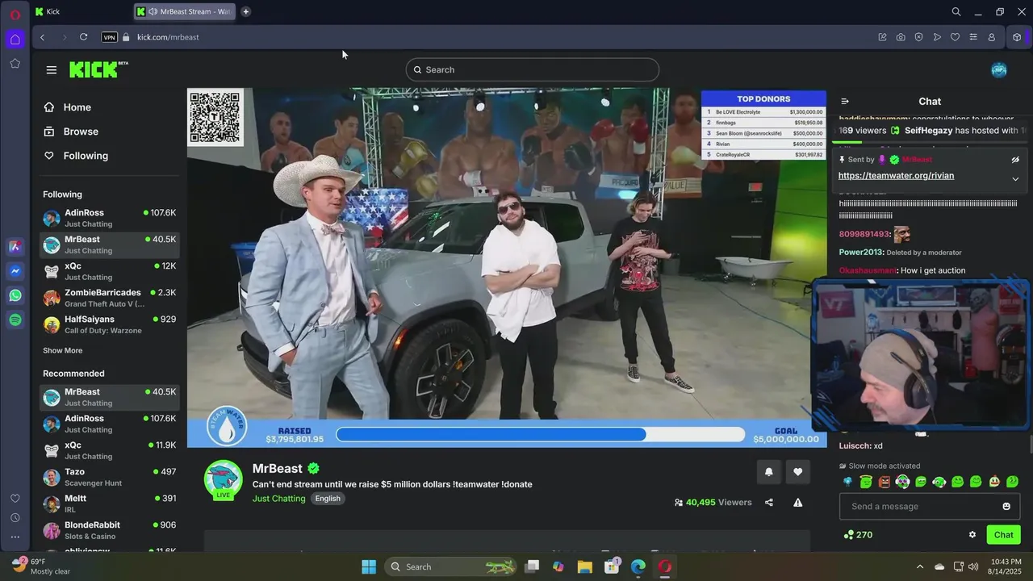Hide the pinned message in chat
Image resolution: width=1033 pixels, height=581 pixels.
point(1015,160)
